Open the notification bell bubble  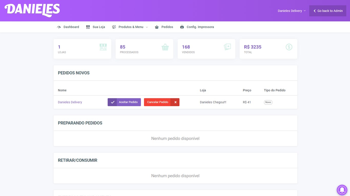(x=342, y=190)
